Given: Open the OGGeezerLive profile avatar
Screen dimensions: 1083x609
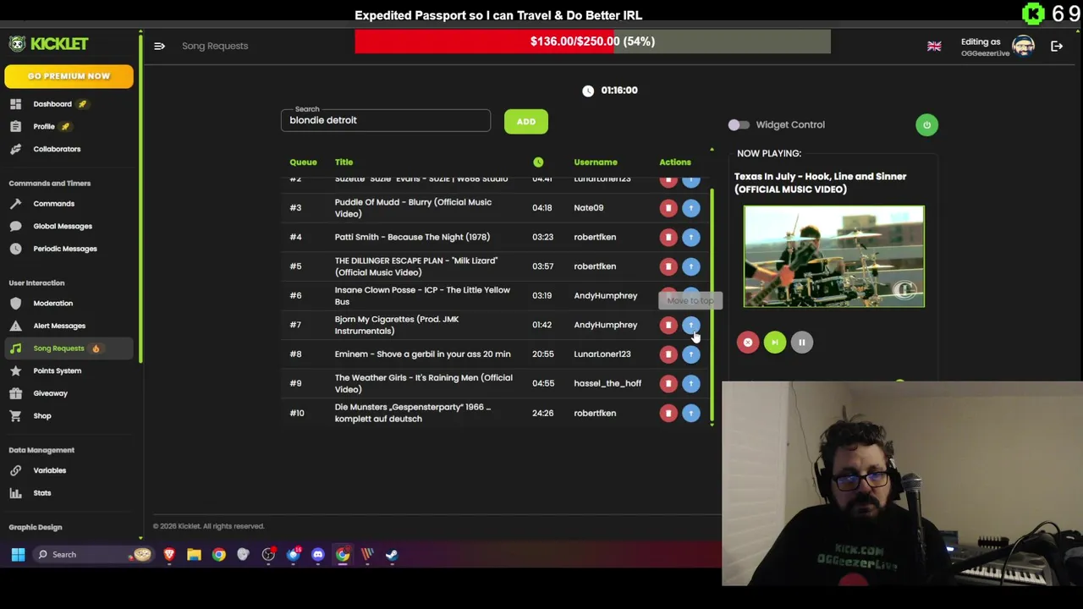Looking at the screenshot, I should point(1023,47).
